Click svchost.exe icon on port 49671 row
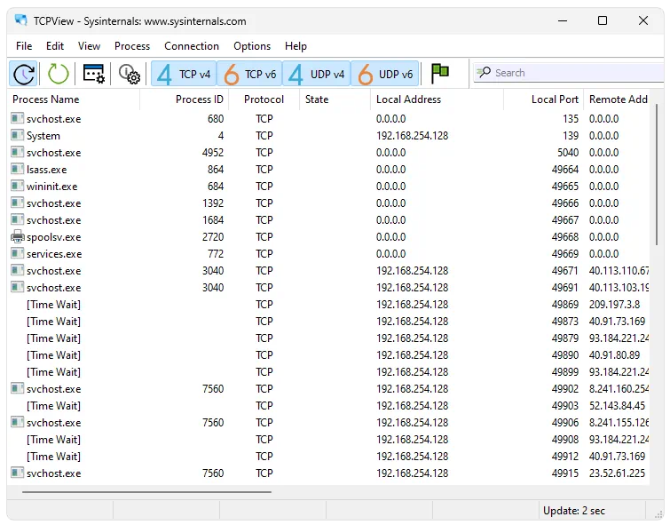Image resolution: width=670 pixels, height=525 pixels. [17, 270]
